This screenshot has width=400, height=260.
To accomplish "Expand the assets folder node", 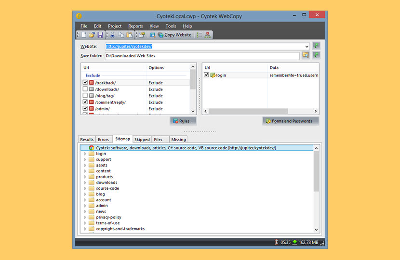I will pyautogui.click(x=85, y=165).
